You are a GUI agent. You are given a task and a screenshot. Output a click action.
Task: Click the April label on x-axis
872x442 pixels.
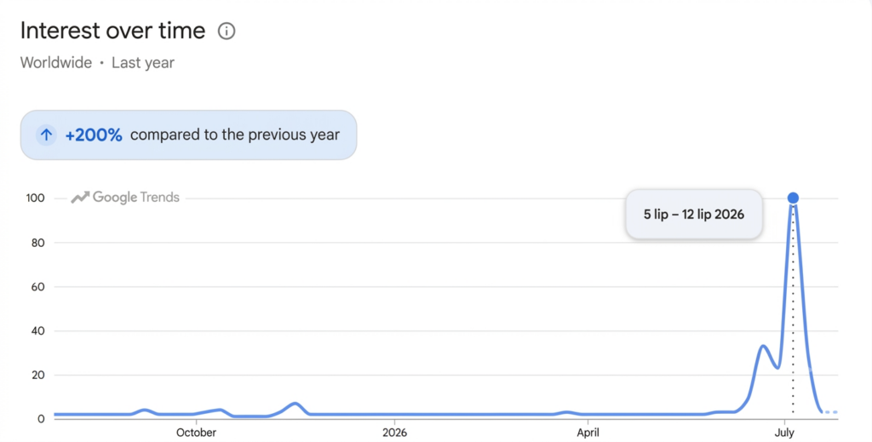588,433
